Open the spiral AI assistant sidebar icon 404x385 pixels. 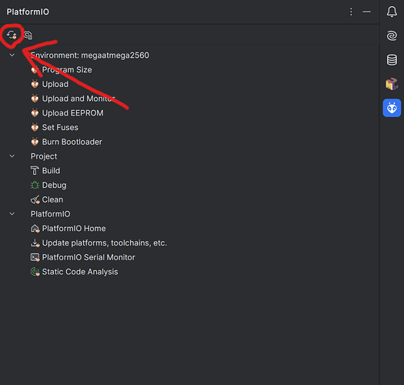click(x=392, y=35)
